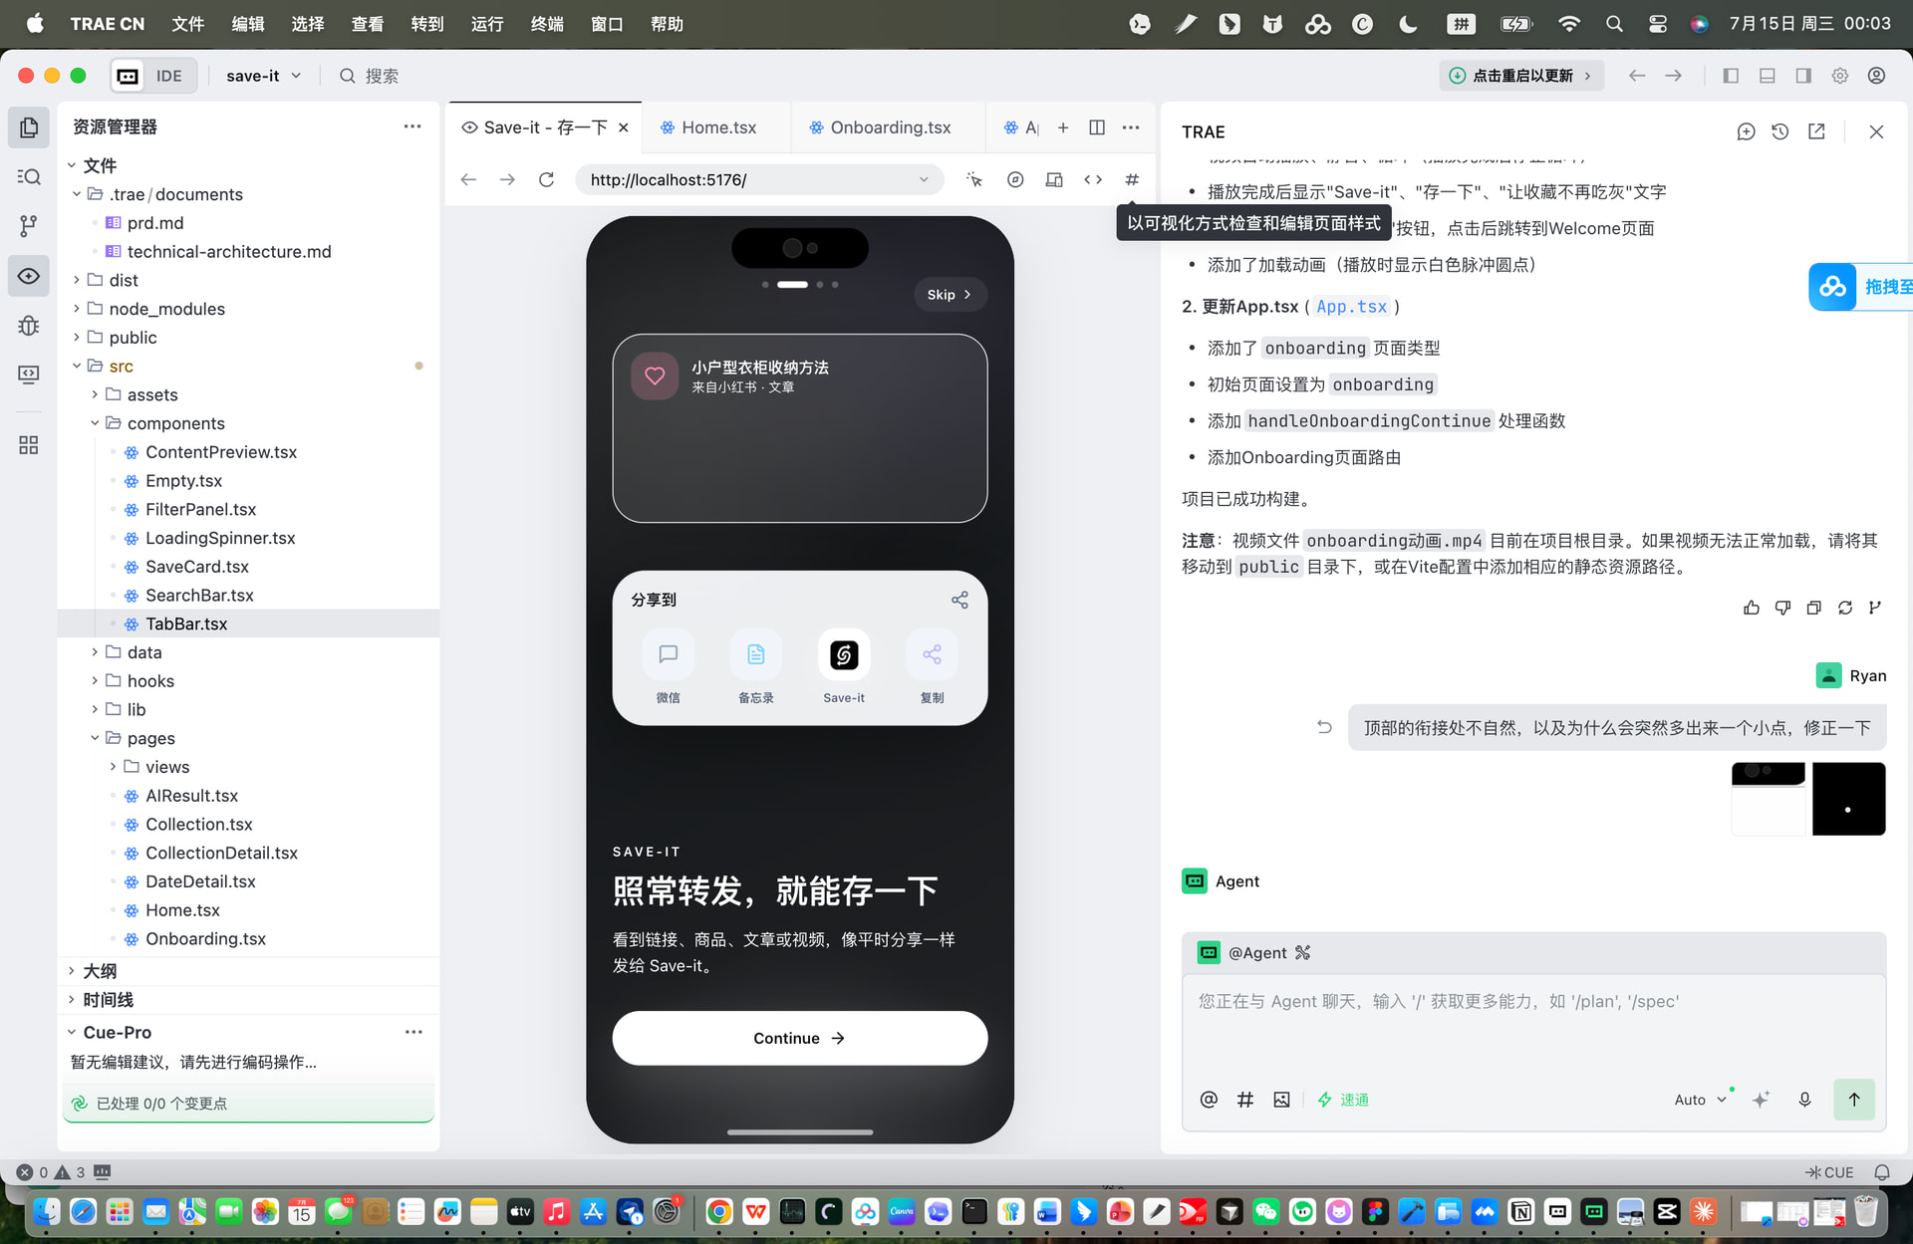1913x1244 pixels.
Task: Click 点击重启以更新 restart button
Action: click(1521, 76)
